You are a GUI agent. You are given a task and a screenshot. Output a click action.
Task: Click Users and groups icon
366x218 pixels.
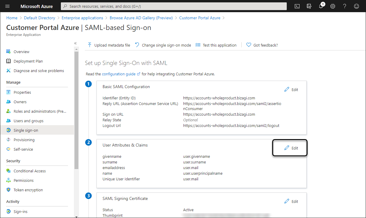click(x=8, y=121)
